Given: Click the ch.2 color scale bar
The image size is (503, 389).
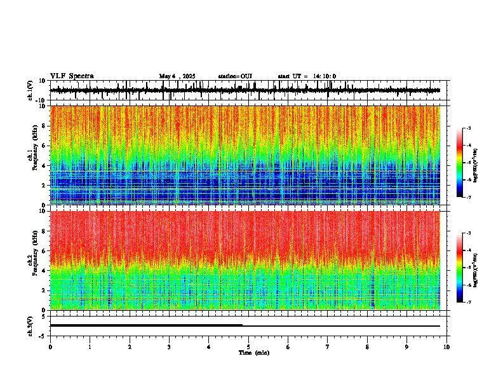Looking at the screenshot, I should click(x=459, y=268).
